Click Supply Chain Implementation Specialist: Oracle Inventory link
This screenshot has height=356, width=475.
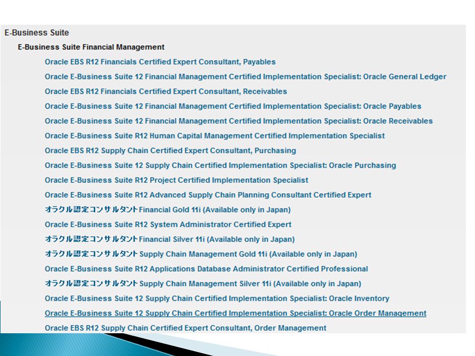217,299
